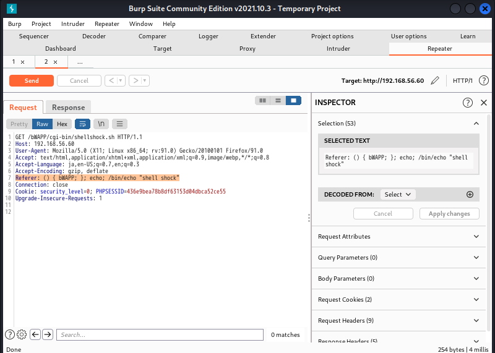Select side-by-side layout icon
Screen dimensions: 495x353
tap(262, 100)
